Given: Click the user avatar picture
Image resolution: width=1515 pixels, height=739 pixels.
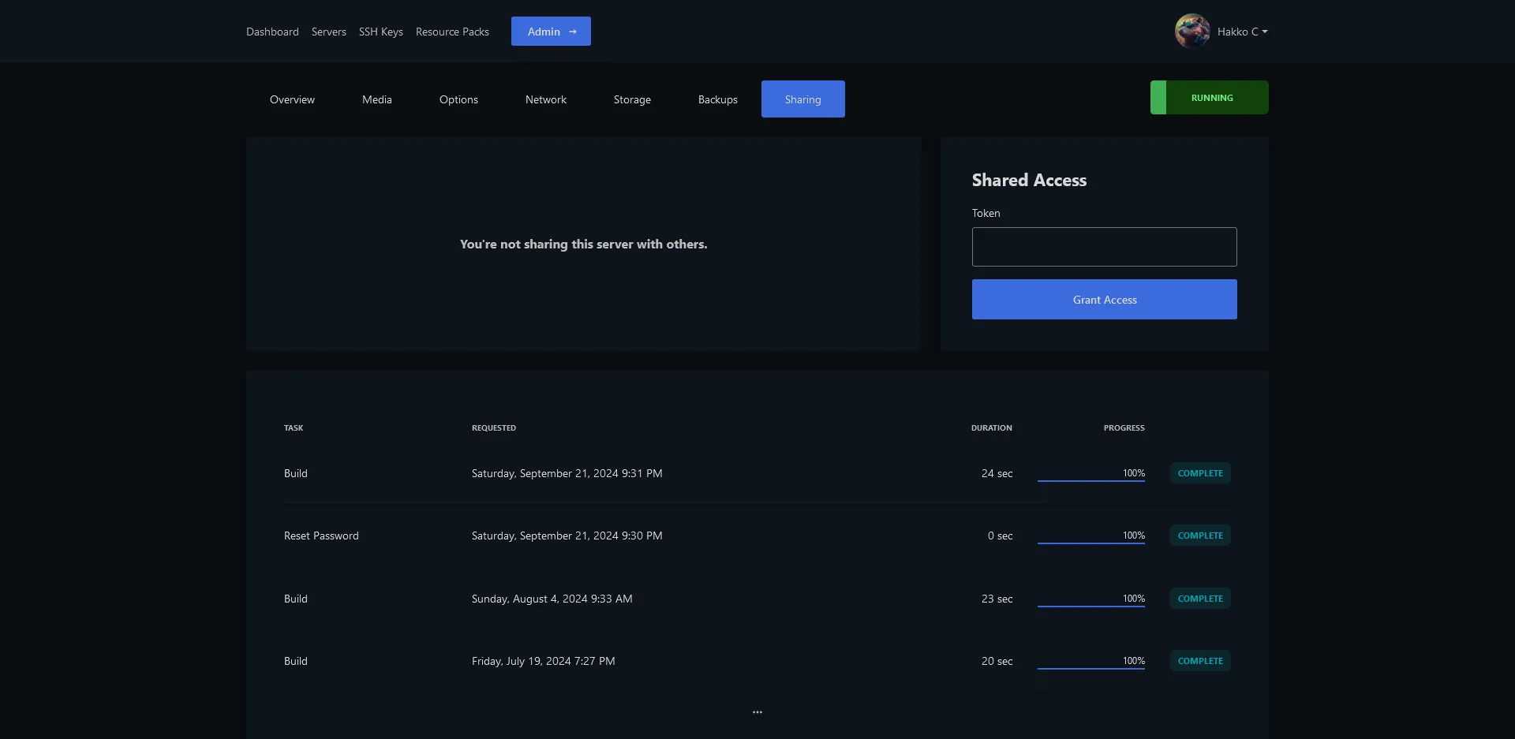Looking at the screenshot, I should [x=1191, y=32].
